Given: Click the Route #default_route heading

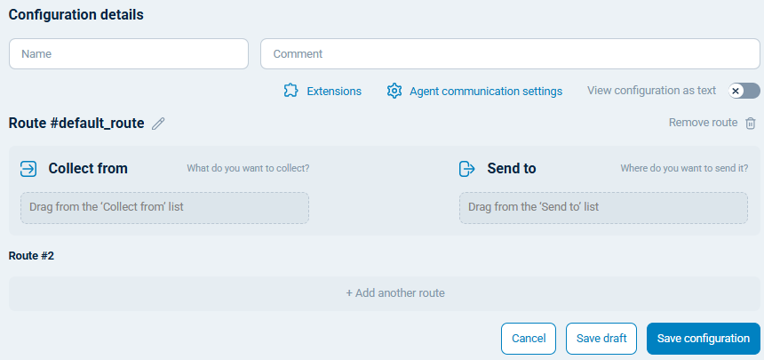Looking at the screenshot, I should [76, 124].
